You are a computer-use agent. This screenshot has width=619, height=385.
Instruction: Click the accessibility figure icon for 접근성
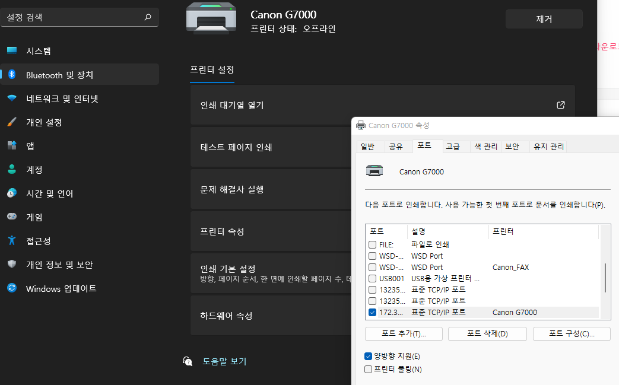pyautogui.click(x=12, y=240)
